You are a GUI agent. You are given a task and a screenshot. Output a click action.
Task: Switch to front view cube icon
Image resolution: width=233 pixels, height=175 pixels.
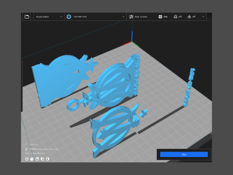point(32,159)
